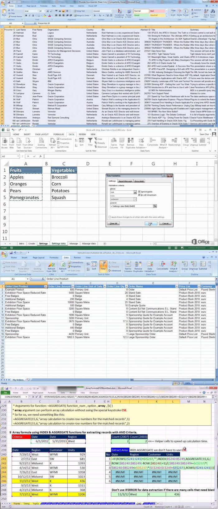Switch to Error Alert tab in dialog
This screenshot has height=509, width=218.
tap(139, 181)
